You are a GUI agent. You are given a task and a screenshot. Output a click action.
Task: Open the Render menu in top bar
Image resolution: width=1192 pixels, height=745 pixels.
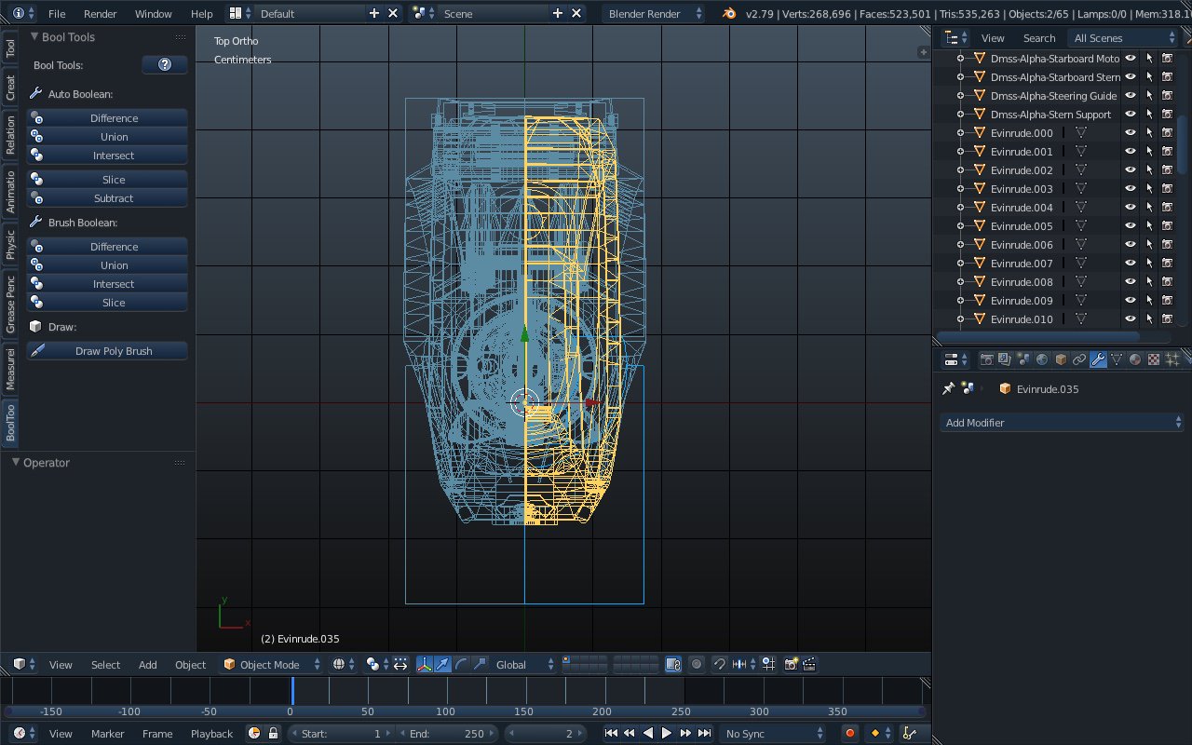point(100,14)
